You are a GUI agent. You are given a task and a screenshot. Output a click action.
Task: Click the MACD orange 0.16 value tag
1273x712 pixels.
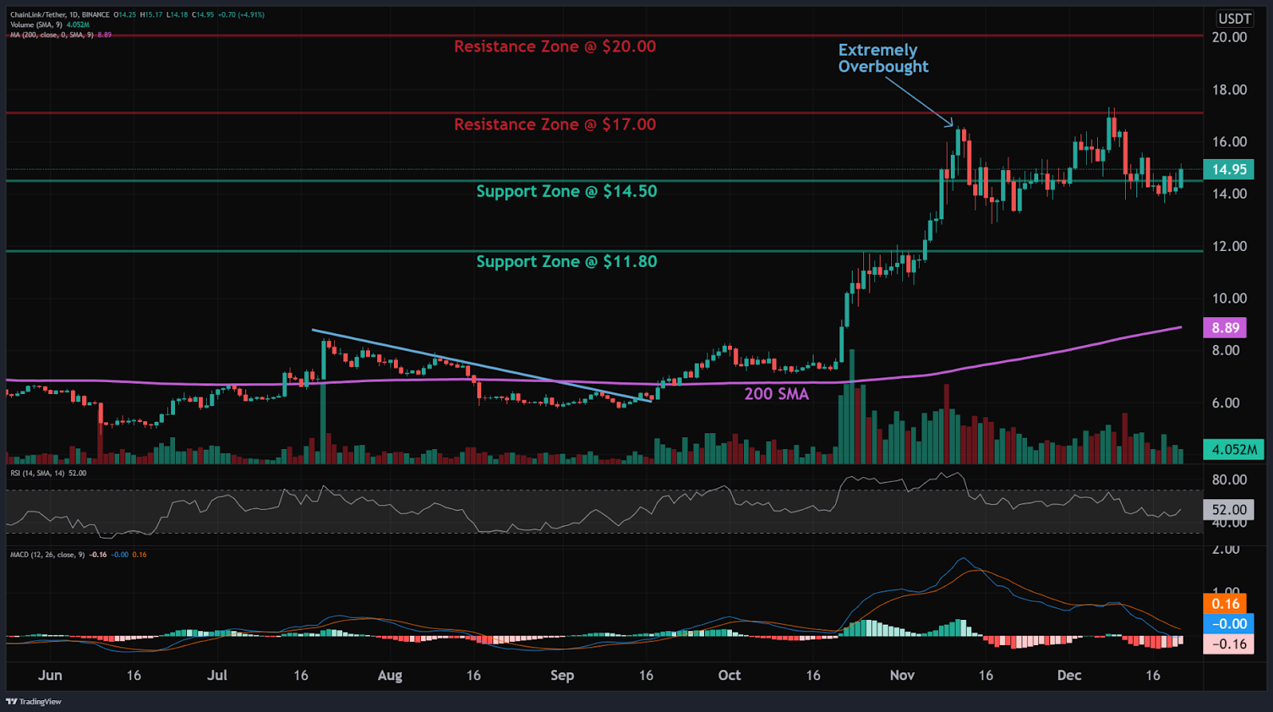(x=1225, y=604)
